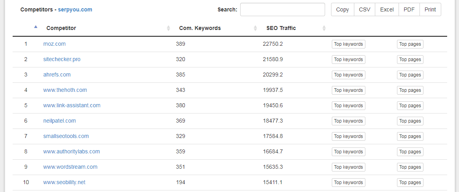Sort table by Com. Keywords arrows

pyautogui.click(x=255, y=28)
